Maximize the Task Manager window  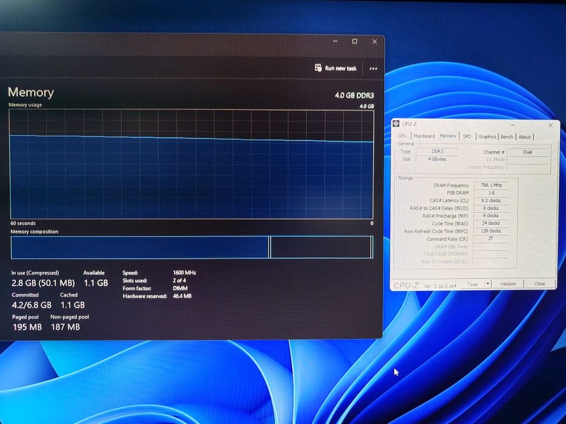pos(354,41)
